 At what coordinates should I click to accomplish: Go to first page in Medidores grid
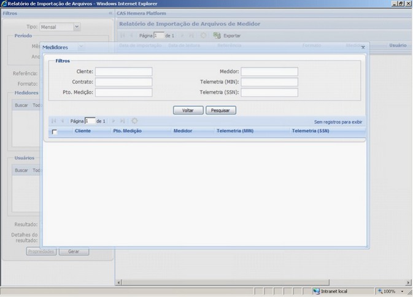tap(54, 121)
